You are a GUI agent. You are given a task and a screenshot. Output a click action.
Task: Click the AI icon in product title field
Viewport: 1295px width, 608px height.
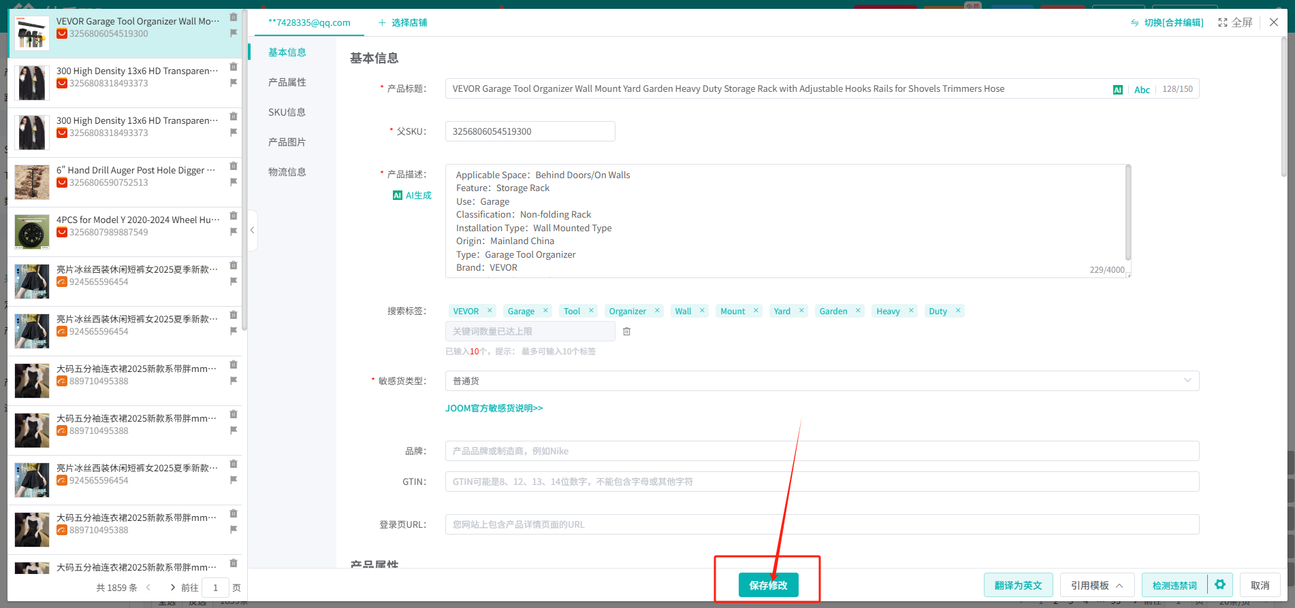1117,90
